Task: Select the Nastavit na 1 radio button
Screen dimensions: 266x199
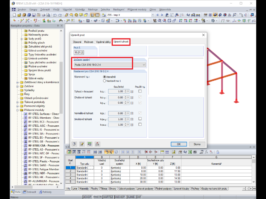Action: pyautogui.click(x=105, y=81)
